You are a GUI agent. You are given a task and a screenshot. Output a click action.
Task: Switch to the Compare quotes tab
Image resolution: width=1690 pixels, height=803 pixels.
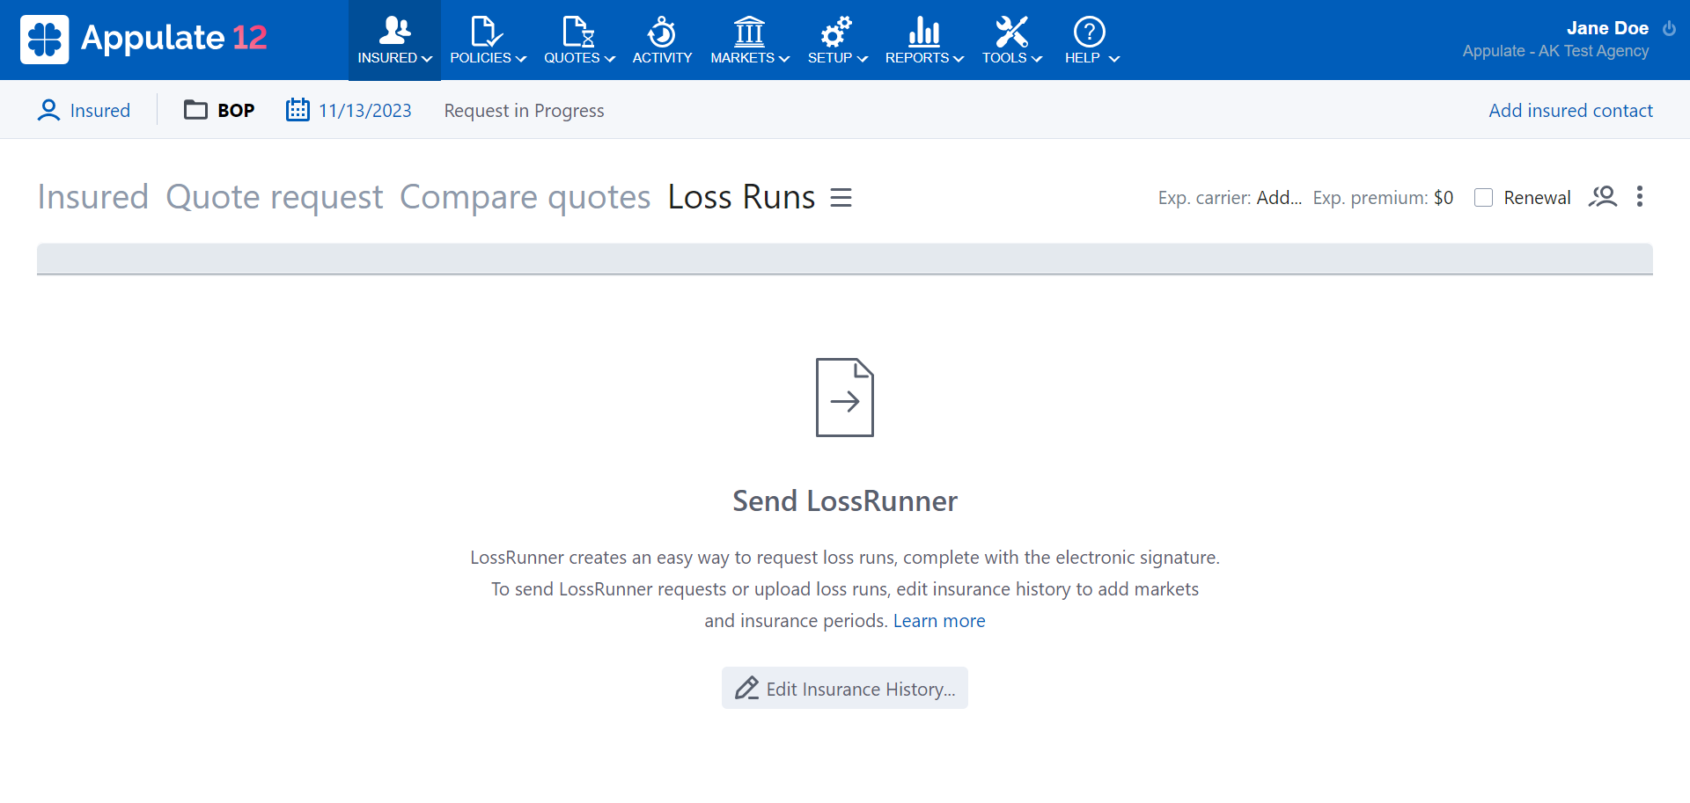pos(524,197)
